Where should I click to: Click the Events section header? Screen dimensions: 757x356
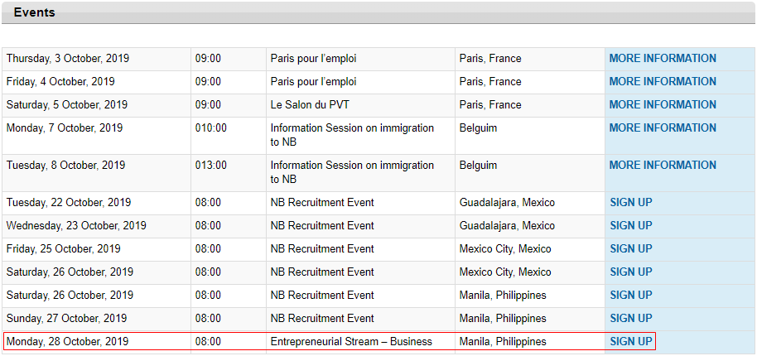[35, 12]
